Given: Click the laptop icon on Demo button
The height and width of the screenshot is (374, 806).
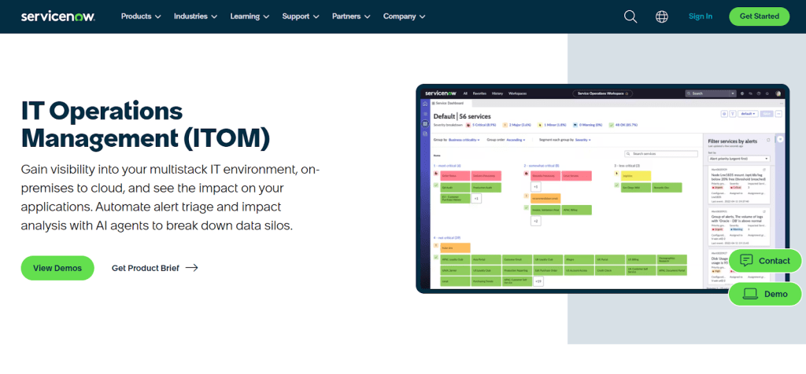Looking at the screenshot, I should 750,294.
